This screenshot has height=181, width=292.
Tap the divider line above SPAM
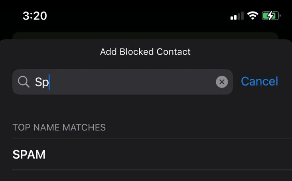[x=152, y=139]
